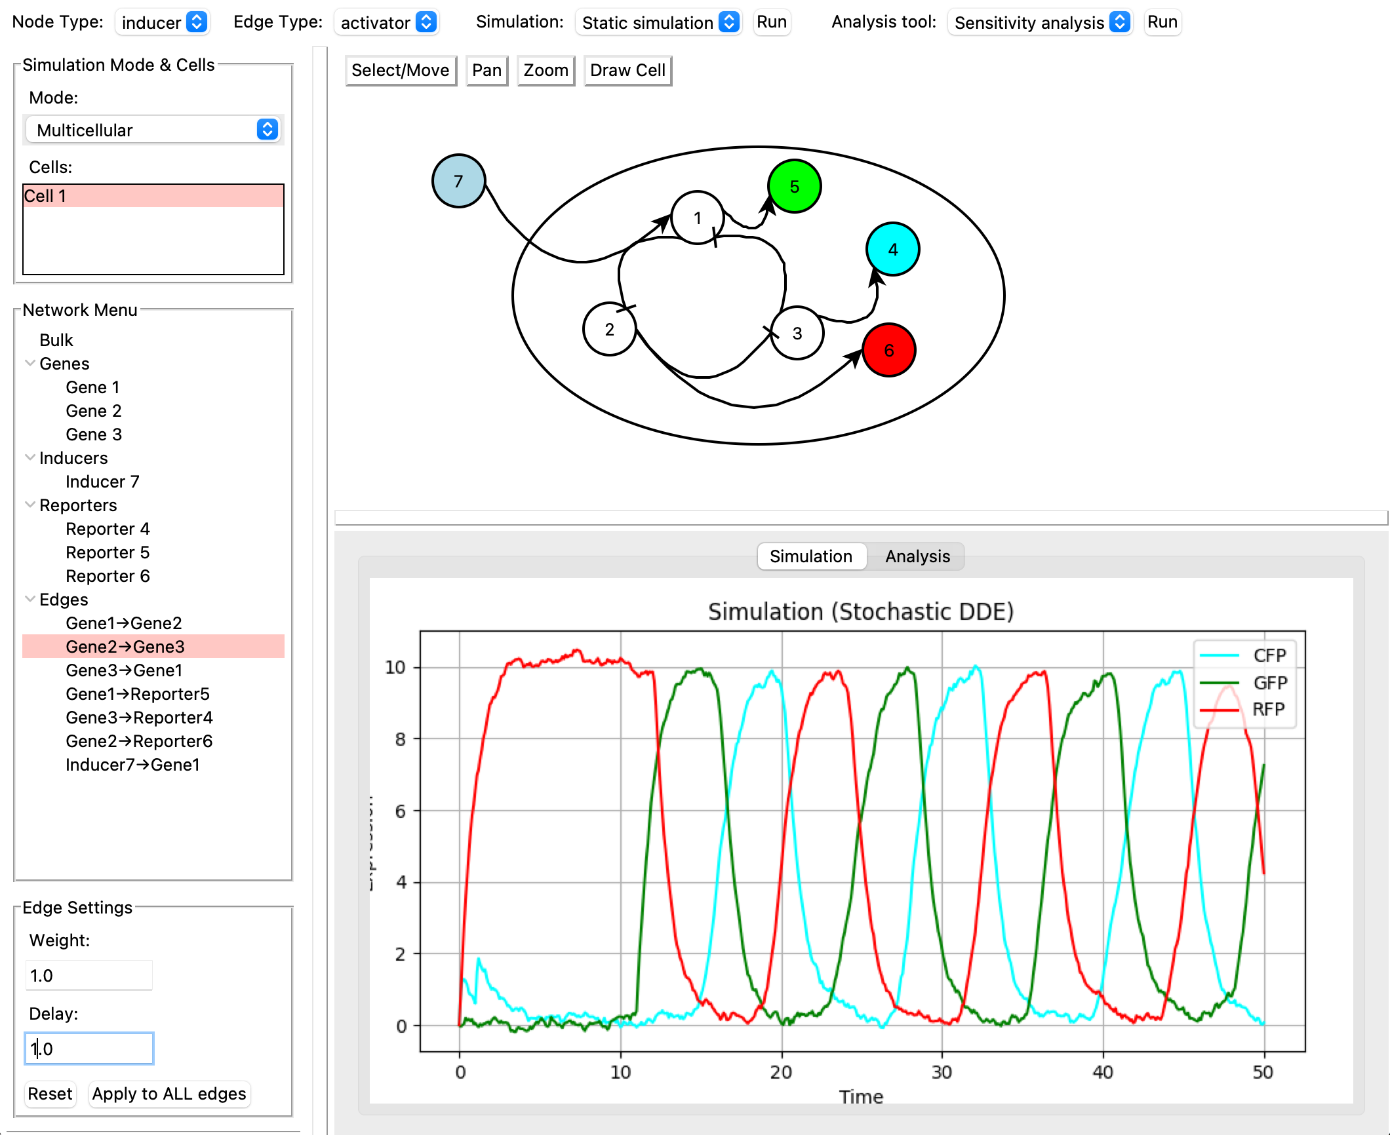Collapse the Genes tree section
This screenshot has height=1135, width=1390.
click(30, 363)
